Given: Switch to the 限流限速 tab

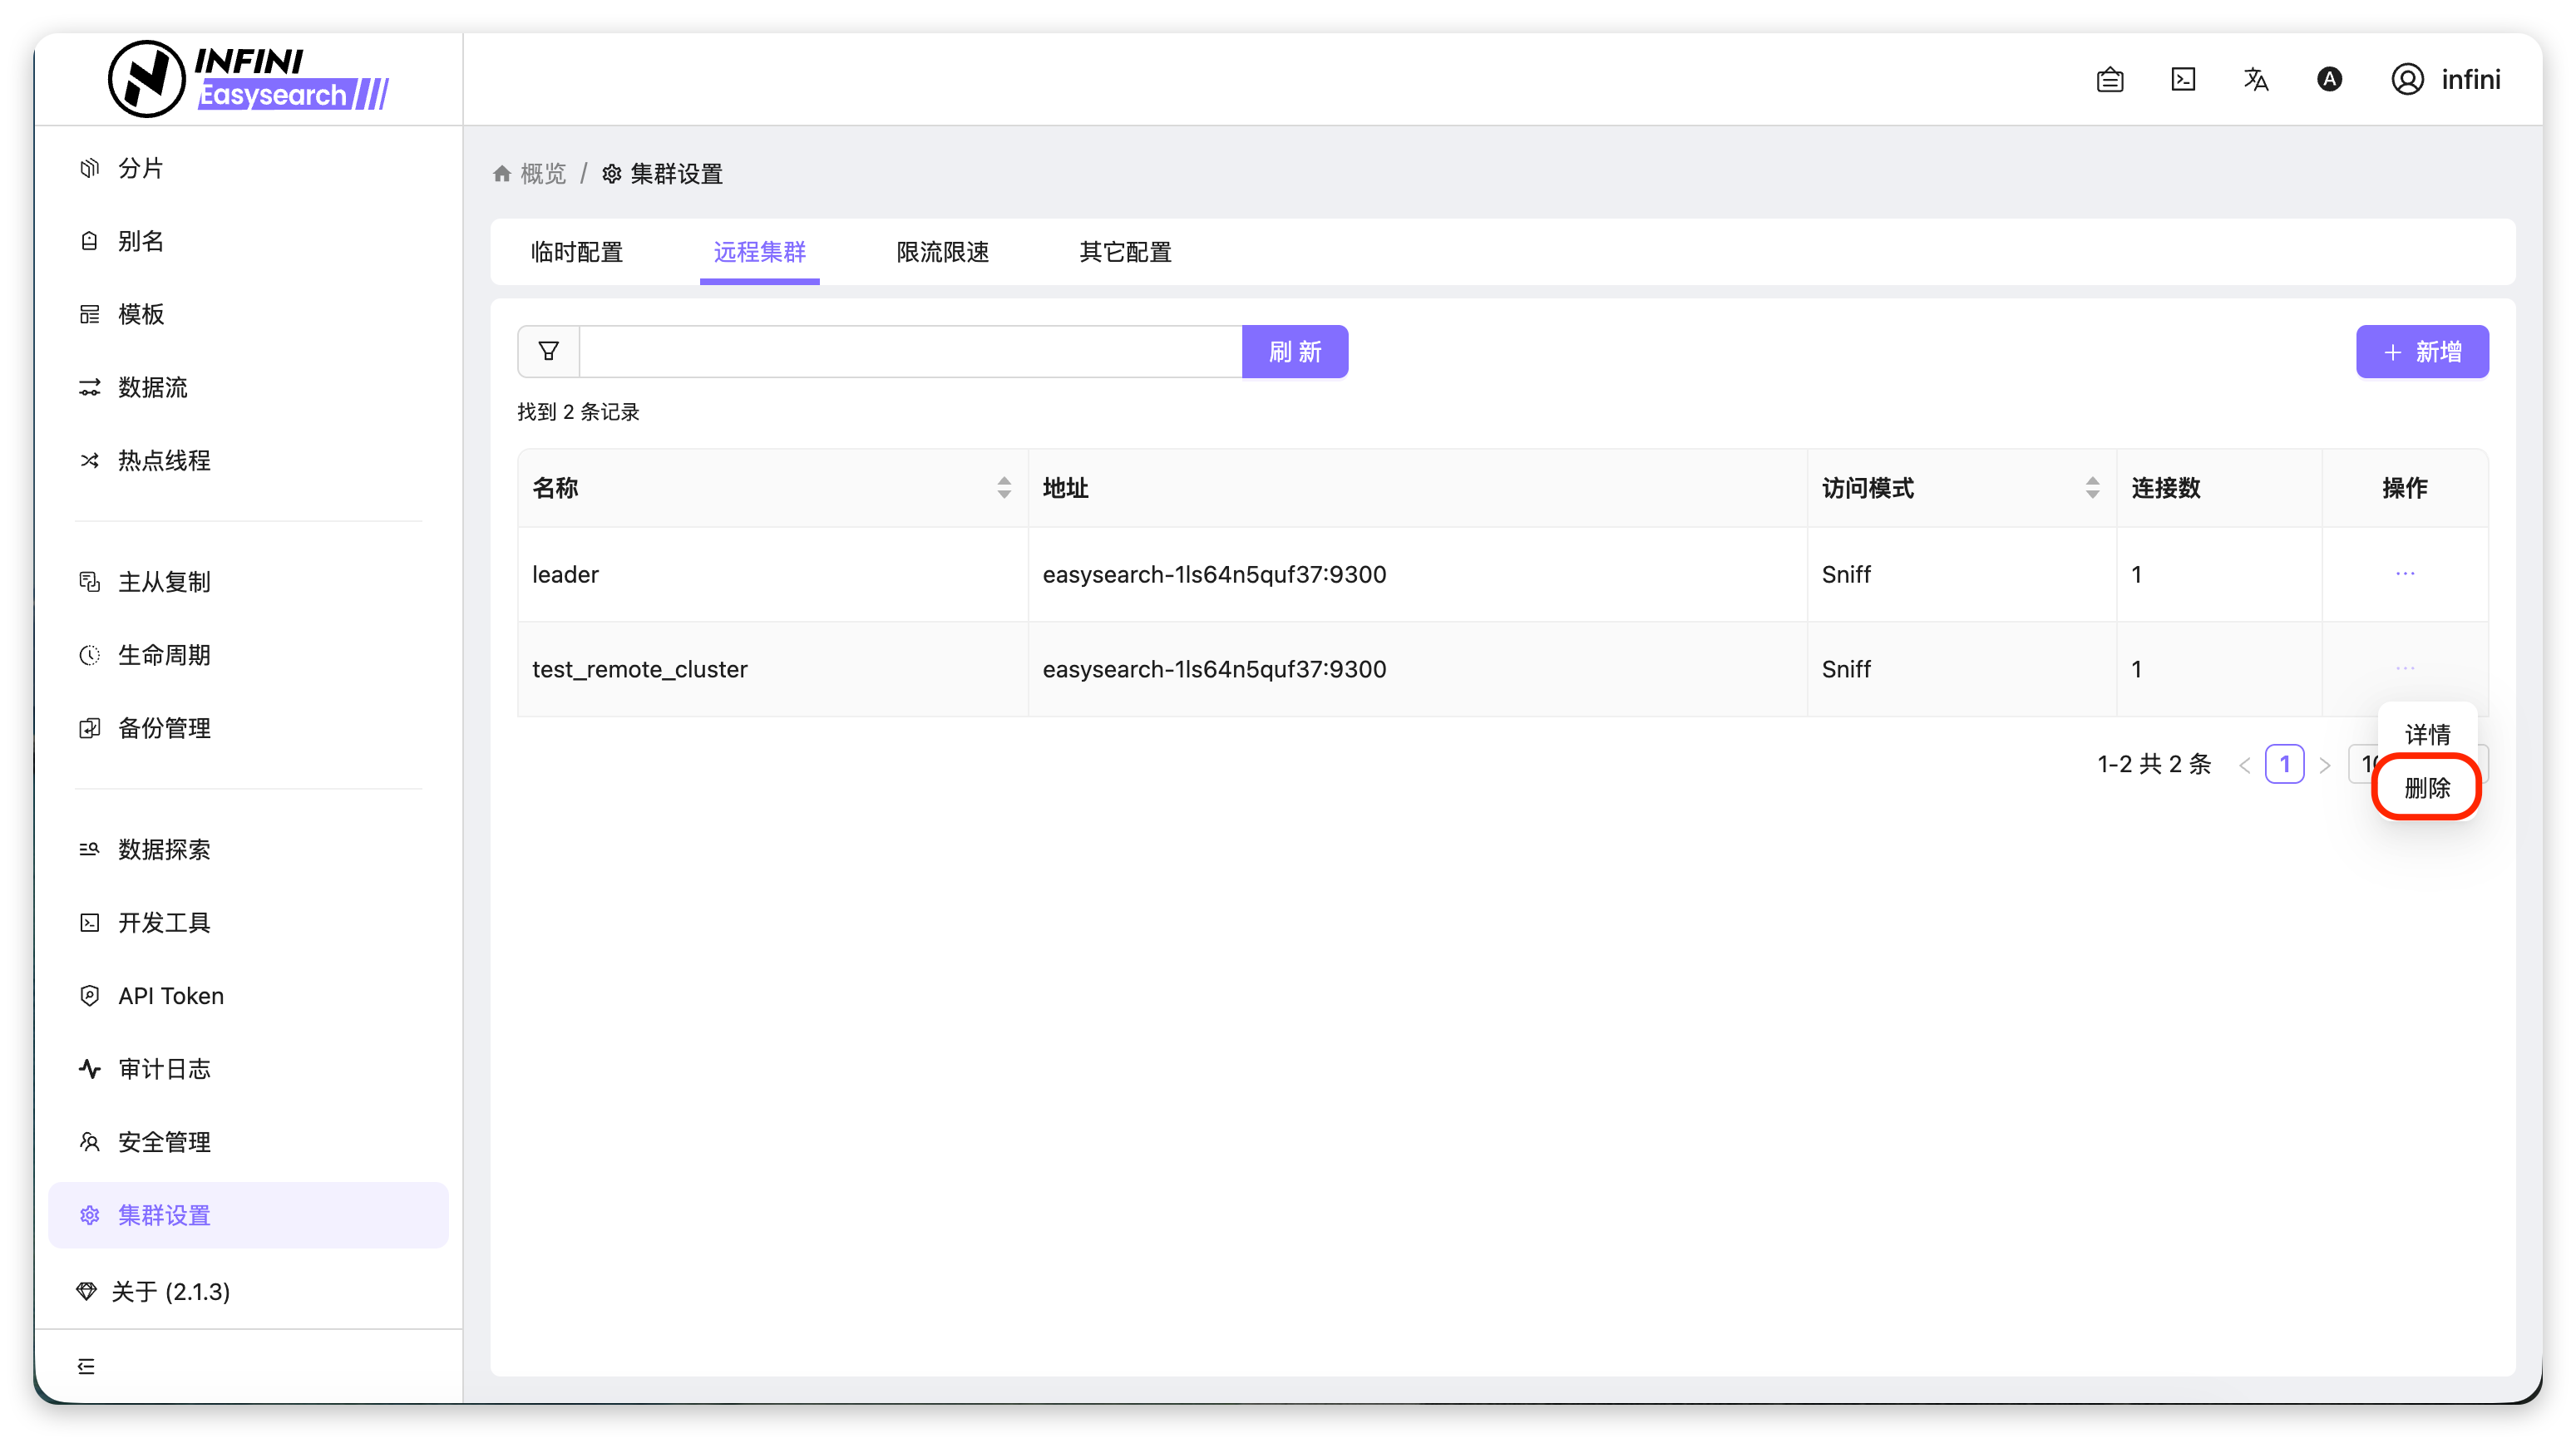Looking at the screenshot, I should (x=942, y=252).
